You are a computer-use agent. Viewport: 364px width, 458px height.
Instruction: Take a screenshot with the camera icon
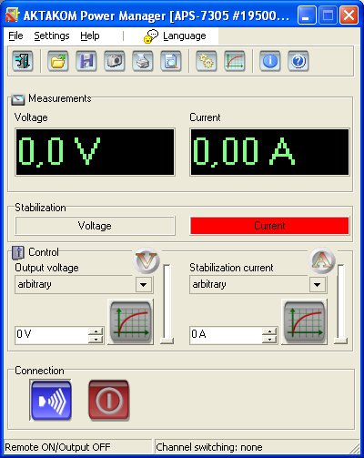coord(115,61)
